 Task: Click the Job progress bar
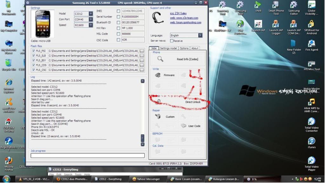pyautogui.click(x=88, y=155)
